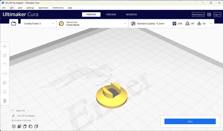The height and width of the screenshot is (131, 223).
Task: Click the Cura app icon in title bar
Action: [x=3, y=3]
